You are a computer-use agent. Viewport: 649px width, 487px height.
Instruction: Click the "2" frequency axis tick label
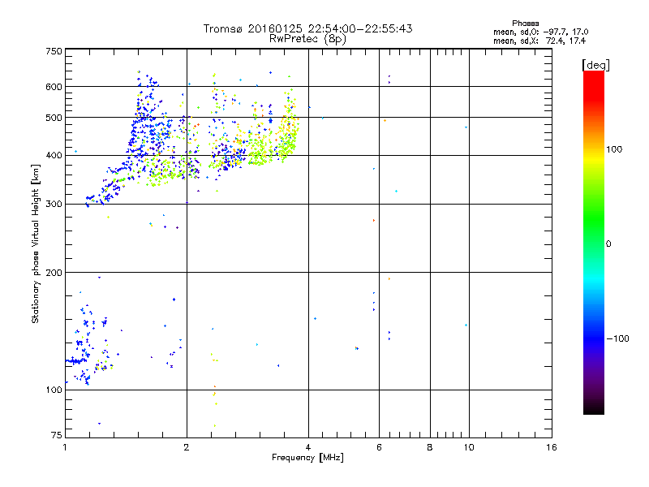(187, 447)
